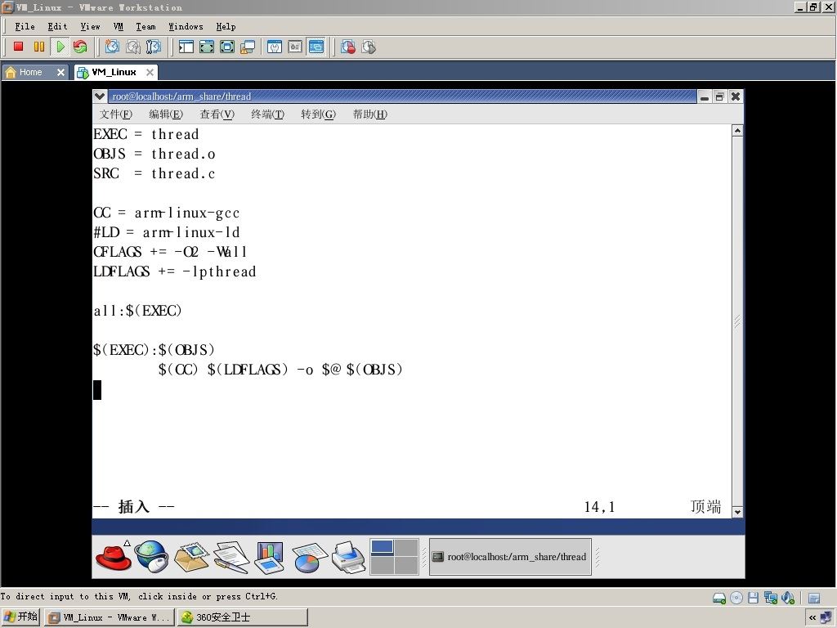Switch workspace using the top-left pager square

383,547
